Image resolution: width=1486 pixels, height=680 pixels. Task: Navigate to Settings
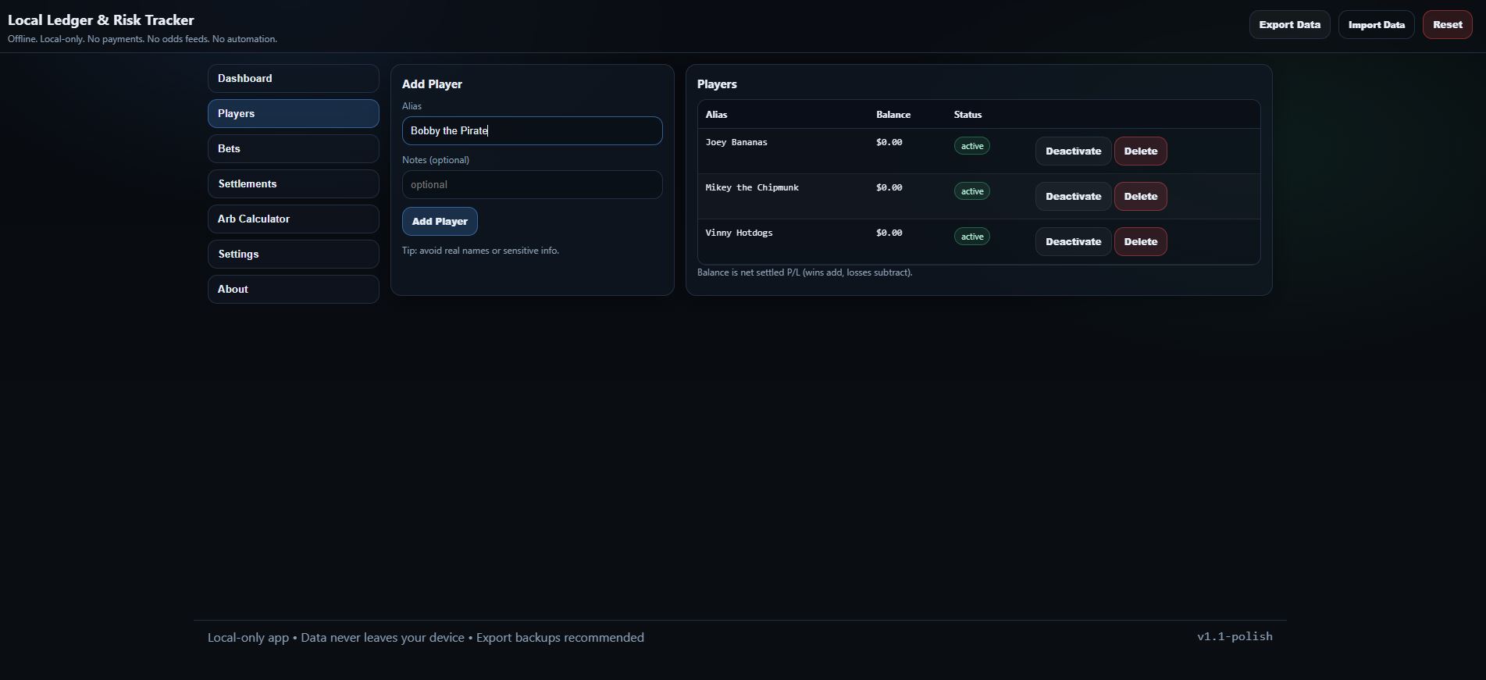click(293, 255)
